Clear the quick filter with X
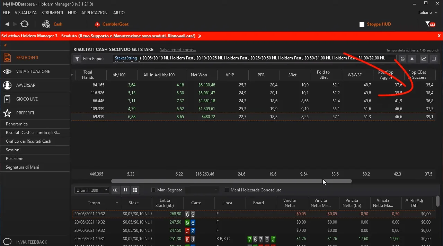The width and height of the screenshot is (443, 246). tap(412, 59)
